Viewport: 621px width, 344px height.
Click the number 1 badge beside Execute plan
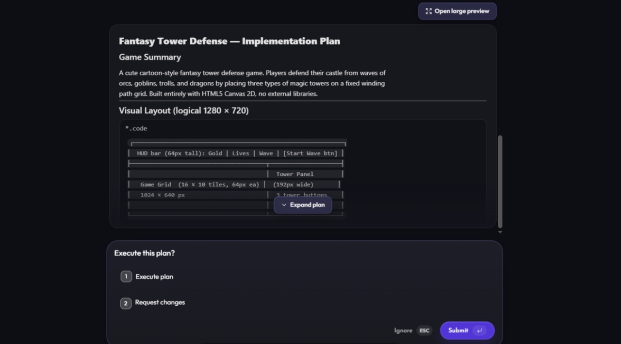[x=126, y=277]
